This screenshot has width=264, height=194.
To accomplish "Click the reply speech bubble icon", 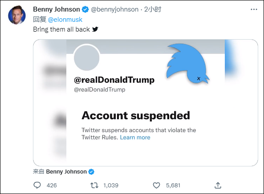I will [x=37, y=185].
